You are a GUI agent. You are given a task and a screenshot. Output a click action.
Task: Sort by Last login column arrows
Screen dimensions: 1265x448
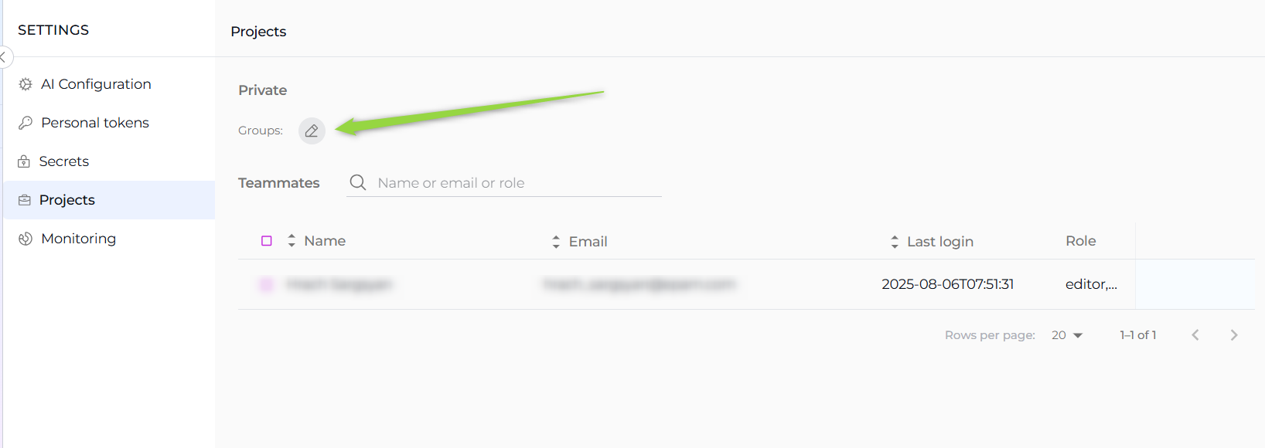coord(895,242)
